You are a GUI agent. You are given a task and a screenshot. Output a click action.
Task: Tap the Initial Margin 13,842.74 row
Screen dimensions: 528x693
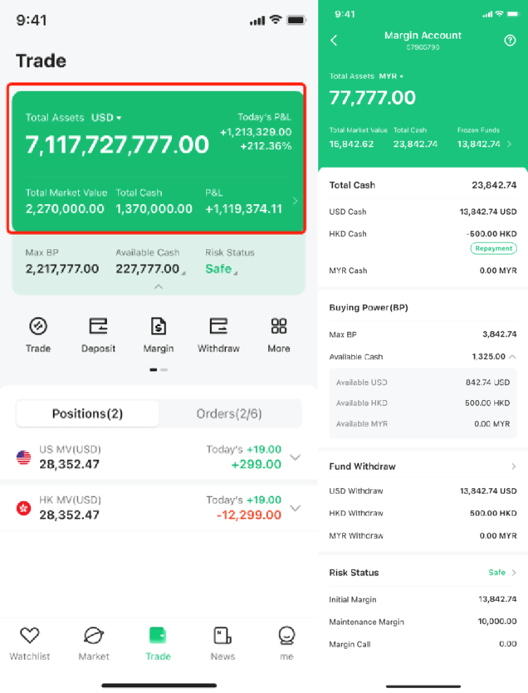pos(423,599)
